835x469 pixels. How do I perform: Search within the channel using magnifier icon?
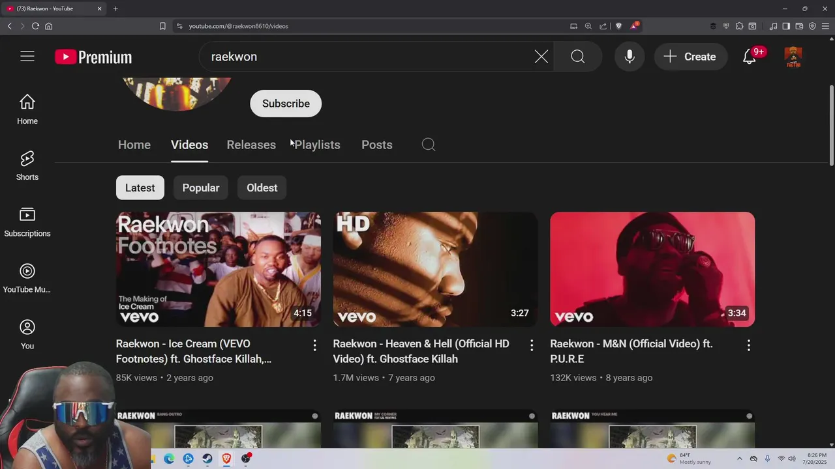[x=429, y=145]
